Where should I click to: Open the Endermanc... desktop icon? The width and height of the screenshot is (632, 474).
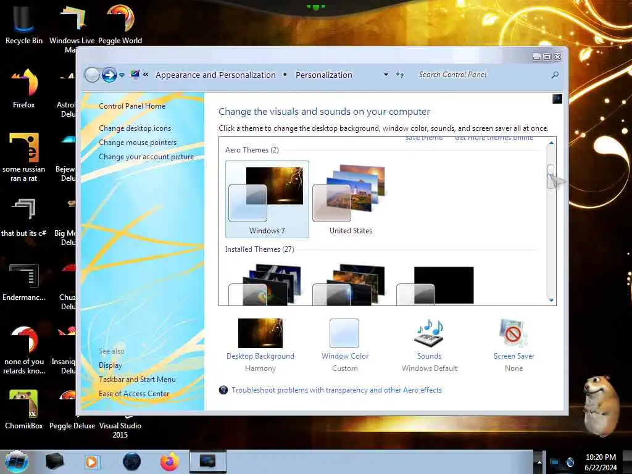tap(24, 281)
